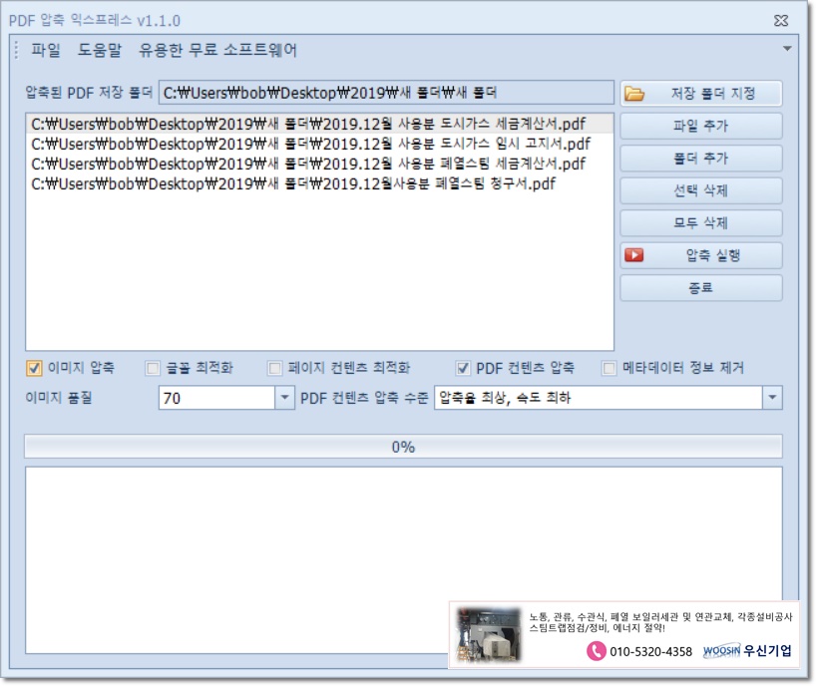Screen dimensions: 816x686
Task: Start compression with the 압축 실행 button
Action: point(701,255)
